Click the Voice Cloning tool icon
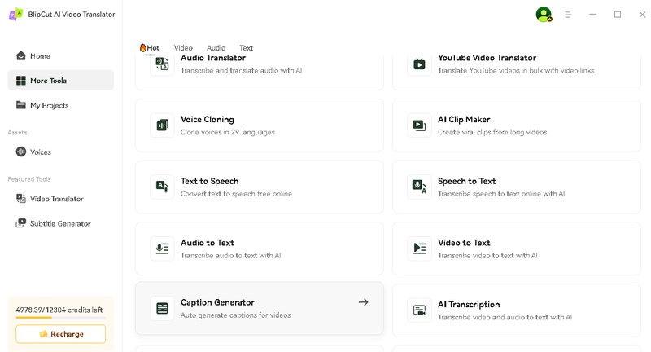Viewport: 651px width, 352px height. [163, 125]
